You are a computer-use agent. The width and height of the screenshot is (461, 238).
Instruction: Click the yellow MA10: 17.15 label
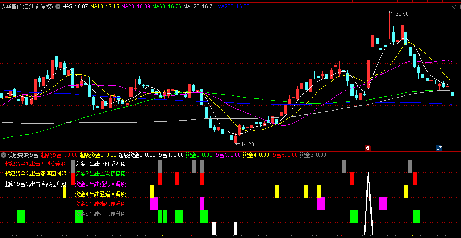click(104, 6)
